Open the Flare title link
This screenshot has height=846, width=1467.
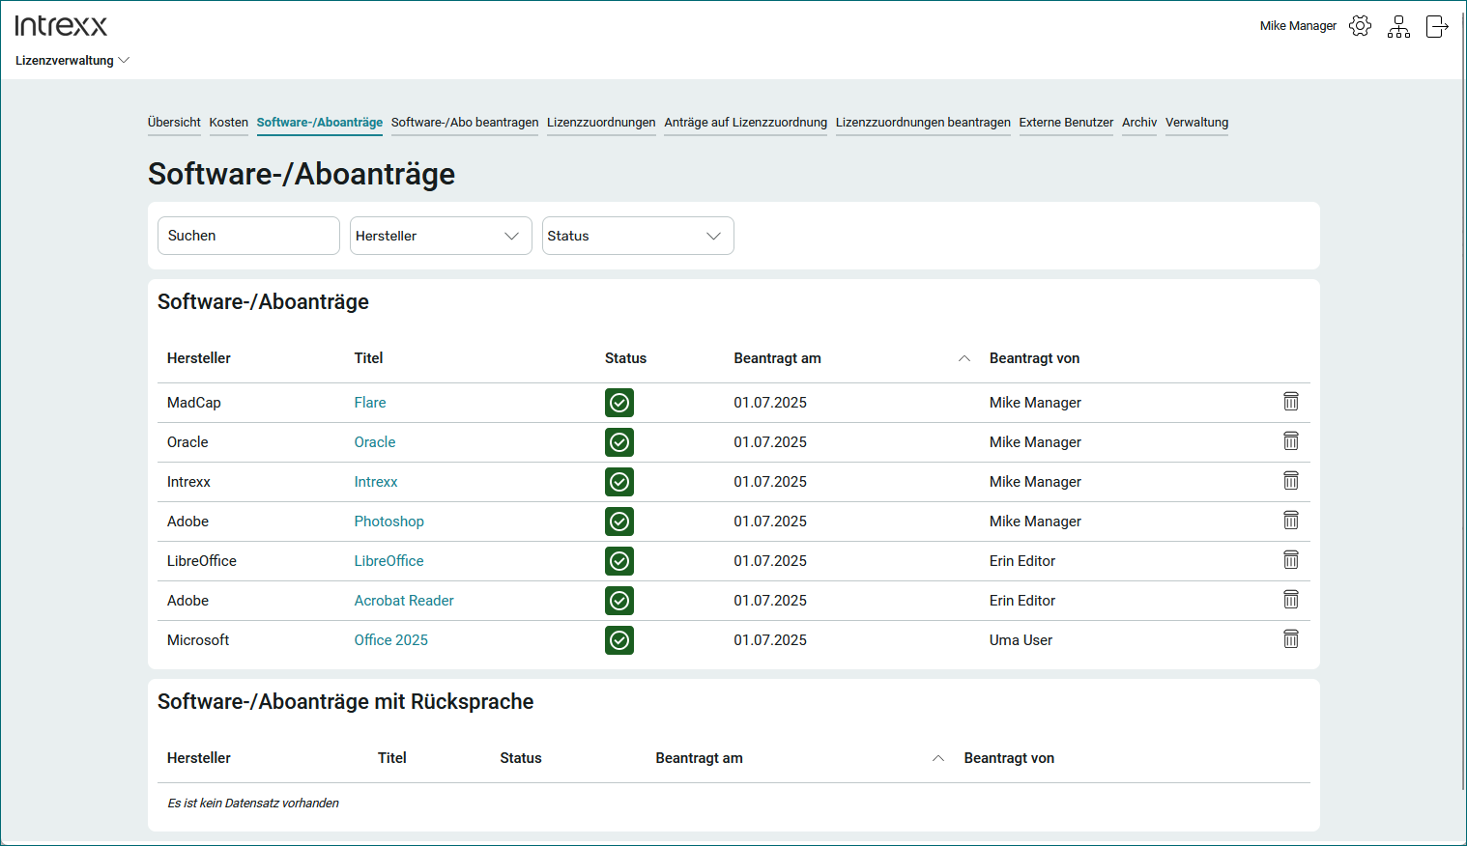370,403
